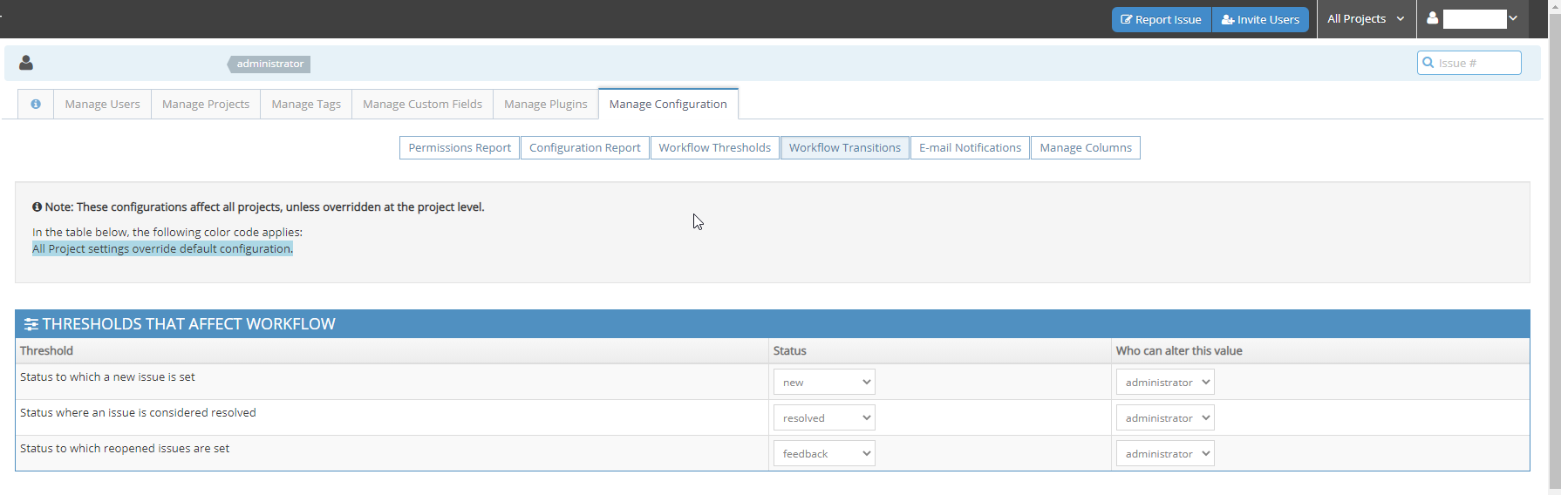Open the All Projects dropdown
The image size is (1561, 495).
(x=1366, y=18)
